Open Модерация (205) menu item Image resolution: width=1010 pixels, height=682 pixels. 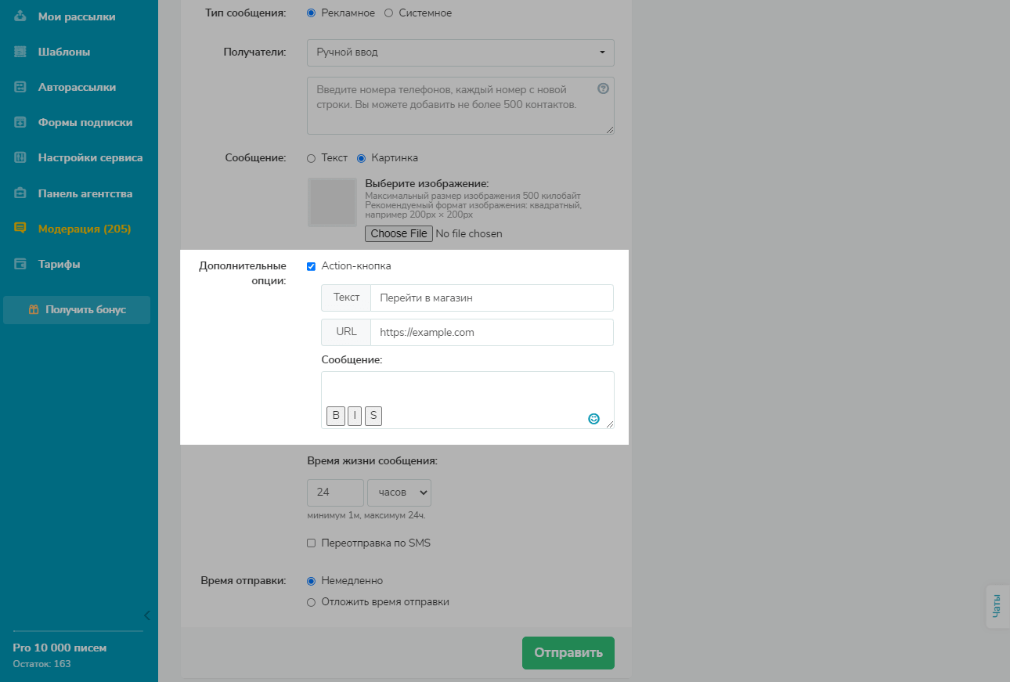tap(84, 229)
